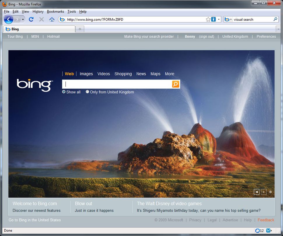Click inside the Bing search input box

click(x=117, y=84)
